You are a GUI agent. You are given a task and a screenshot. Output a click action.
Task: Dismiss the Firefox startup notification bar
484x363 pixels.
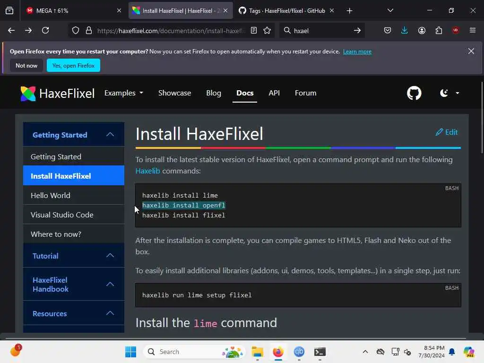pos(471,51)
